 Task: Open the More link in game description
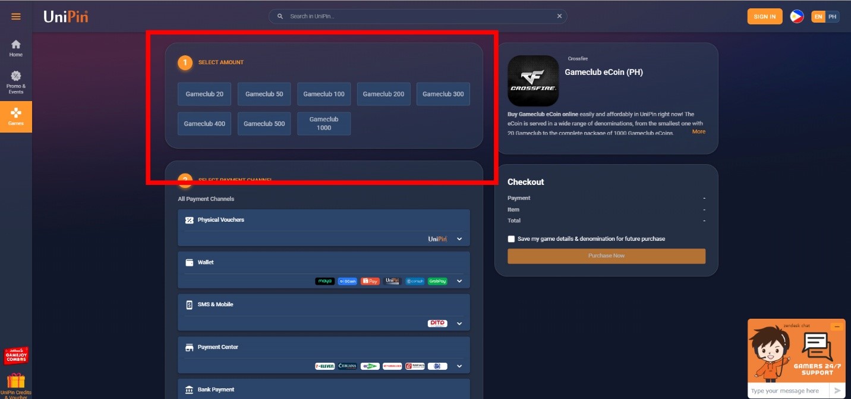(x=699, y=131)
